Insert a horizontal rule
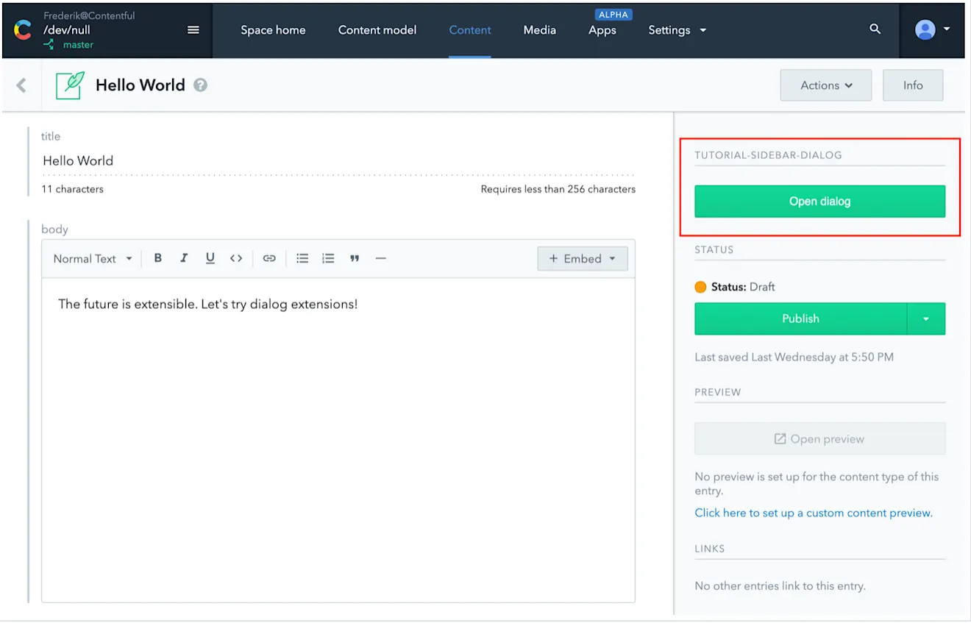This screenshot has width=971, height=623. pos(380,258)
